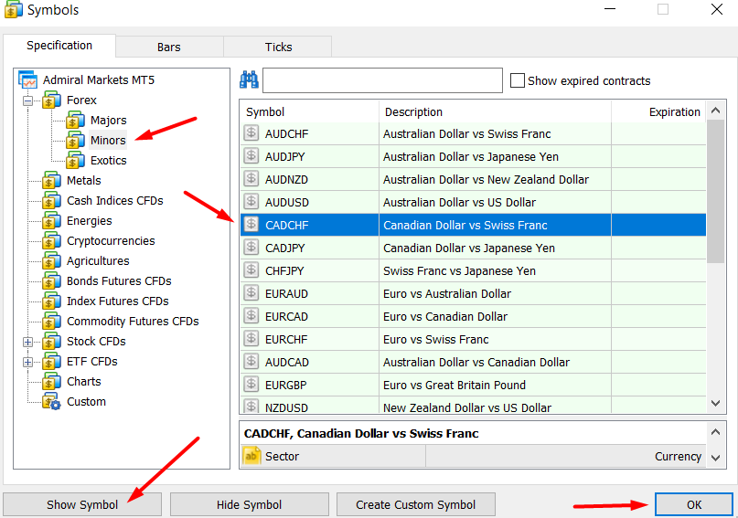Click the Charts folder icon
The image size is (738, 518).
click(51, 382)
